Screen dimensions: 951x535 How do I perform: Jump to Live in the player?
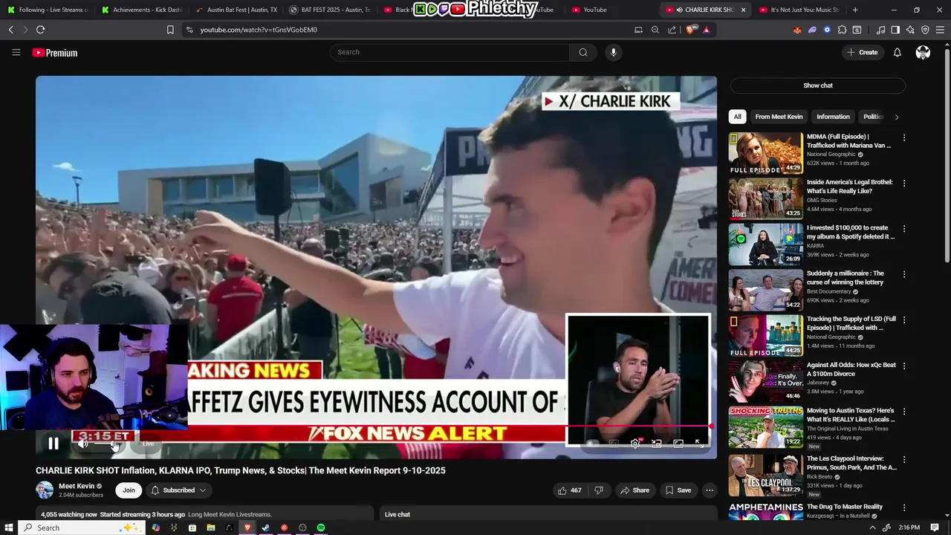tap(149, 444)
